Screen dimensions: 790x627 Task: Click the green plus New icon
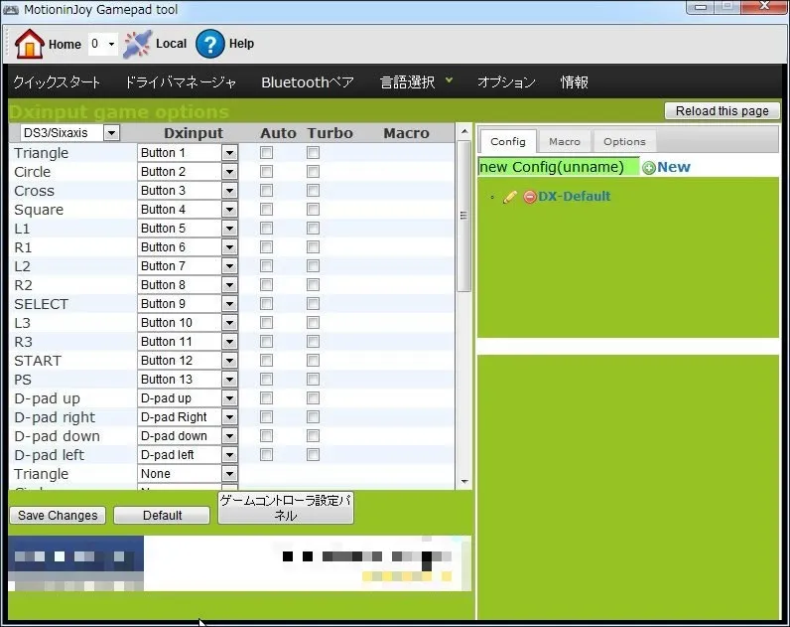point(649,168)
